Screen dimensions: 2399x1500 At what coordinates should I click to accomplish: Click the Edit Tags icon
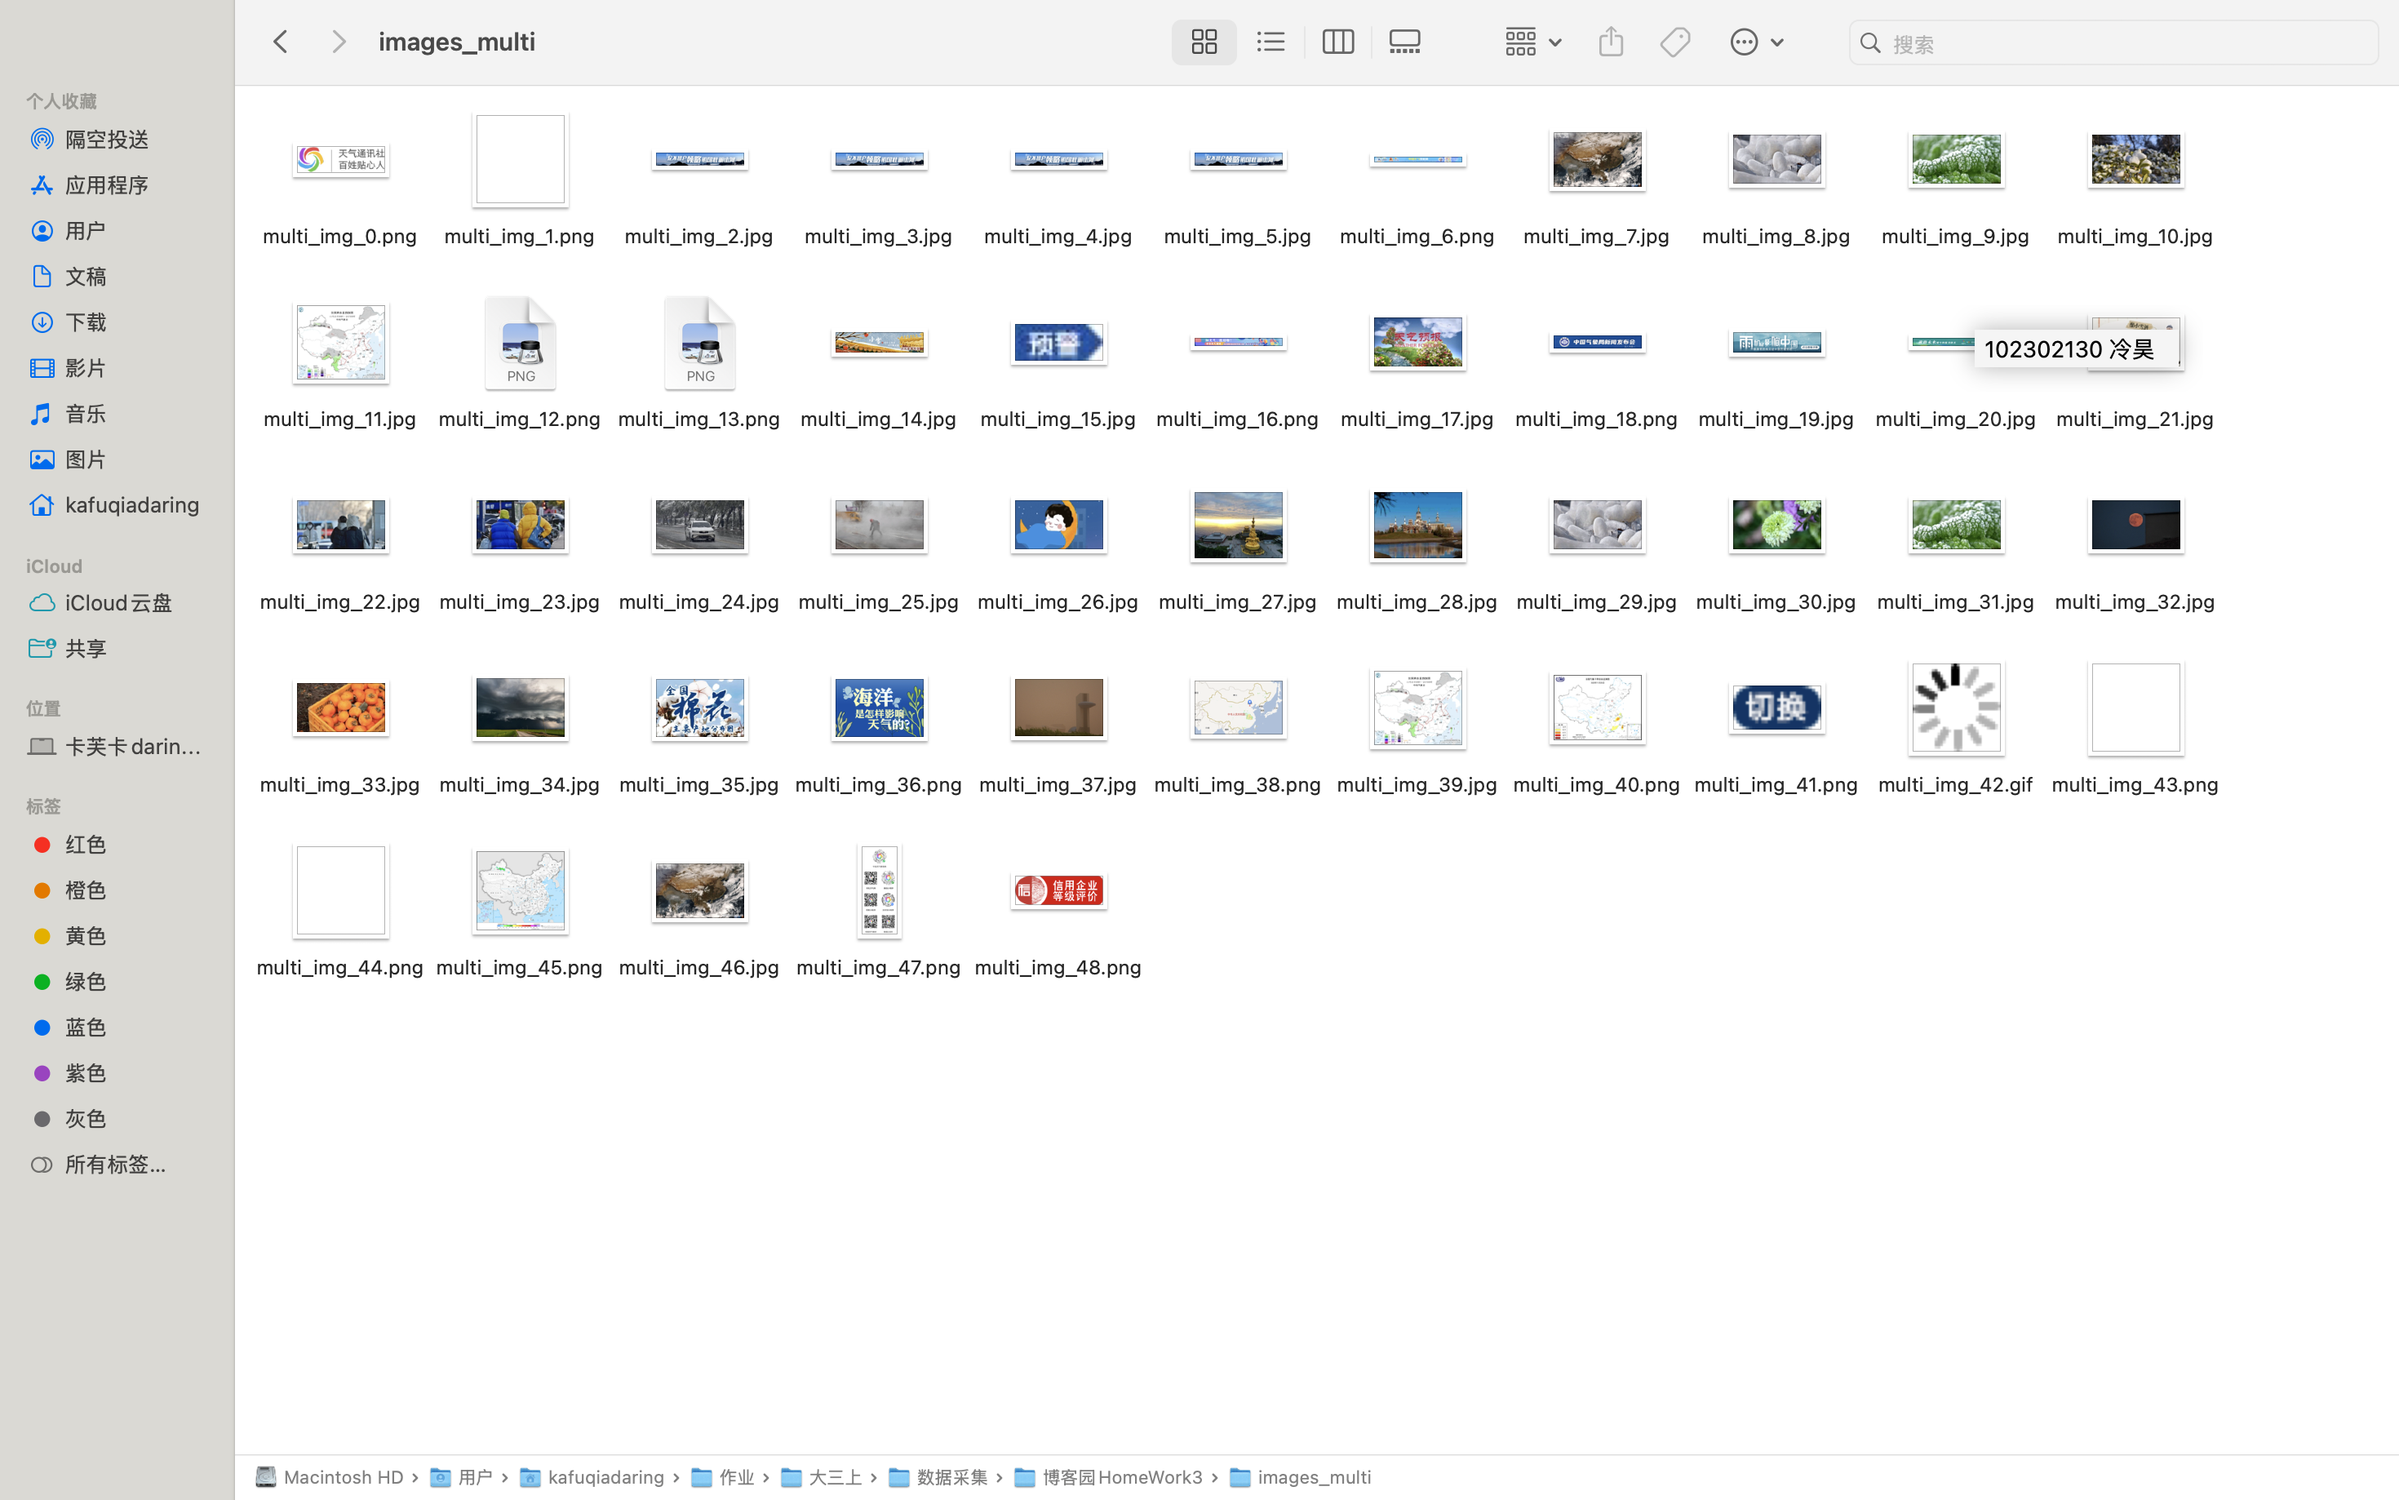click(x=1675, y=42)
